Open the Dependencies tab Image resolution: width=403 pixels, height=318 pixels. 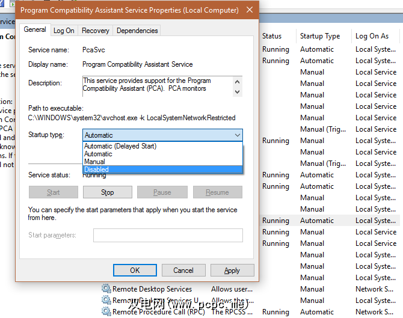137,31
